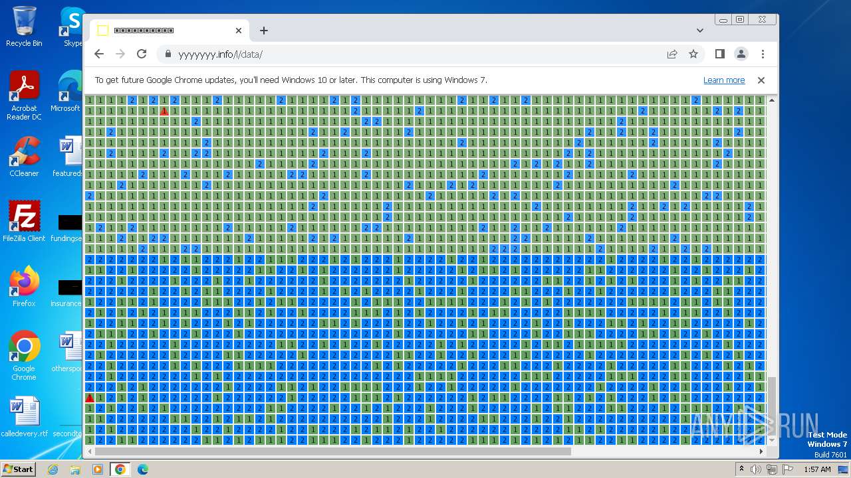The image size is (851, 478).
Task: Open the volume control in the tray
Action: pyautogui.click(x=756, y=469)
